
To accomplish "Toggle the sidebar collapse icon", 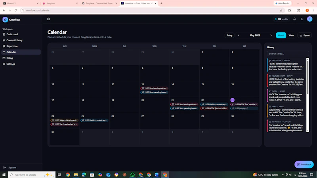I will pos(48,19).
